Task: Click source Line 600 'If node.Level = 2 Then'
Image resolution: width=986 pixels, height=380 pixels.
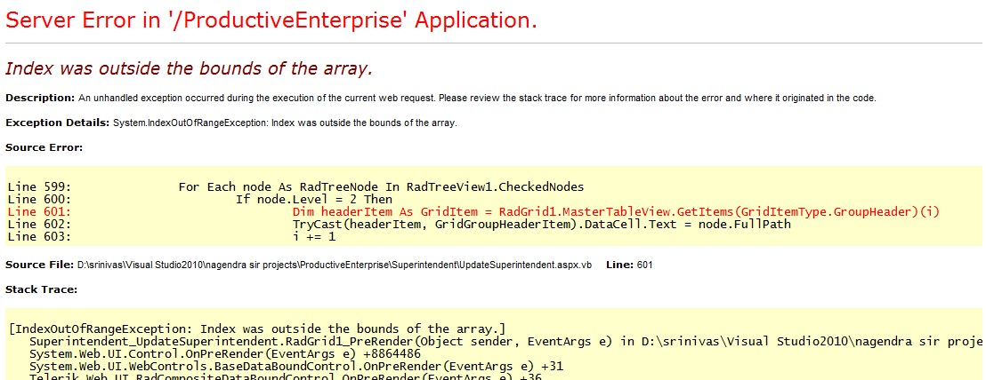Action: click(x=200, y=200)
